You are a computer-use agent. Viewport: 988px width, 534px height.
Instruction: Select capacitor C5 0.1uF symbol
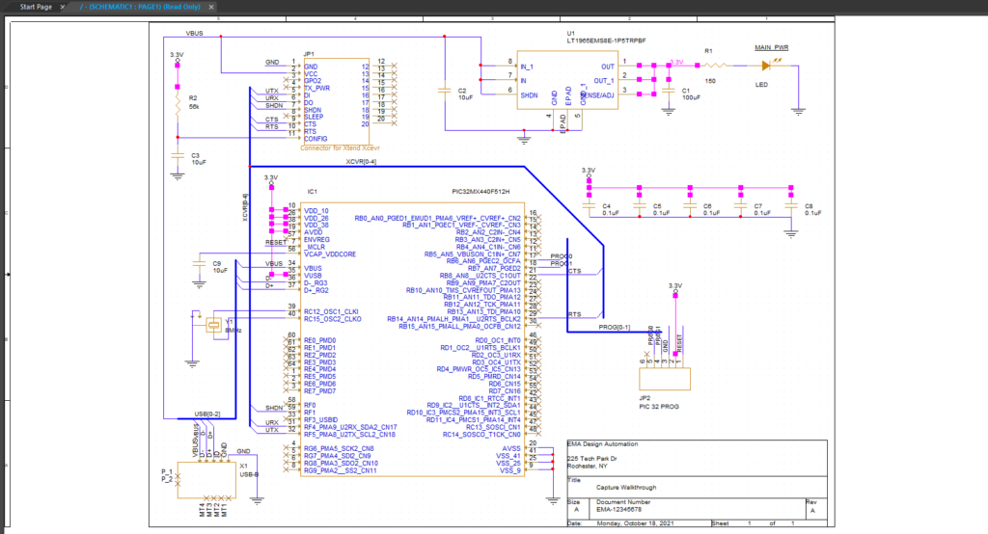click(640, 206)
